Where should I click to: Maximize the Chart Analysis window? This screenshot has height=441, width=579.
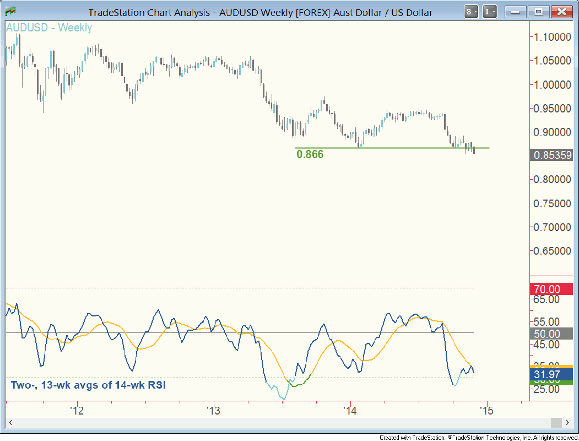pos(539,12)
